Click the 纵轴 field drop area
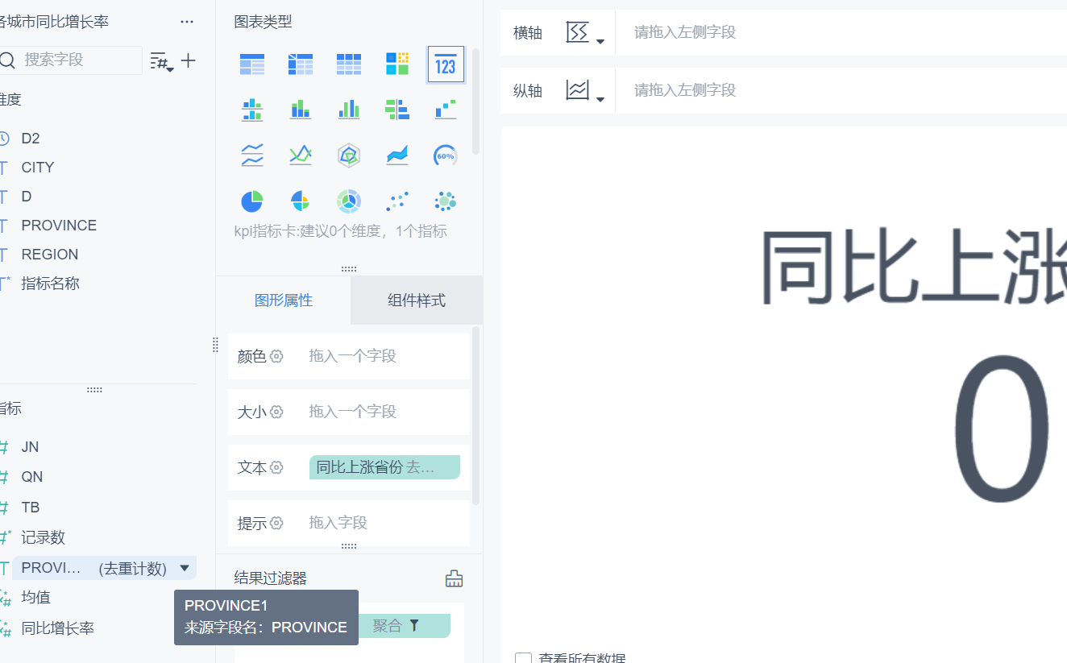The width and height of the screenshot is (1067, 663). pos(841,90)
